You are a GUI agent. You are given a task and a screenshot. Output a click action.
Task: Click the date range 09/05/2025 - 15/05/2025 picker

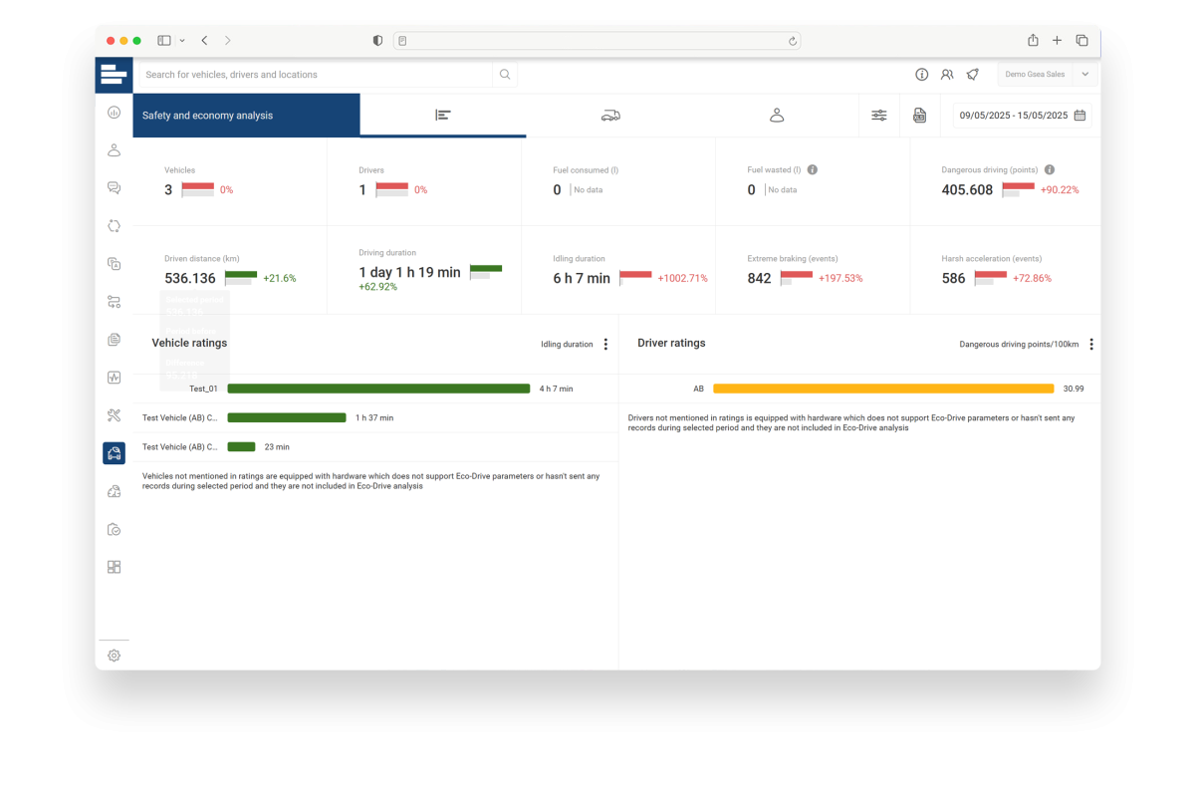(x=1022, y=116)
